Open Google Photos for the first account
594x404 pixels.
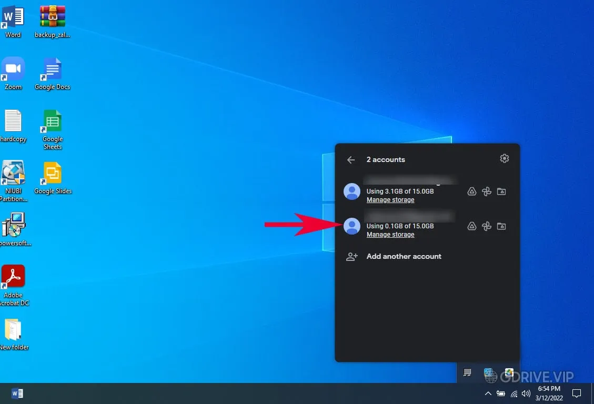487,191
